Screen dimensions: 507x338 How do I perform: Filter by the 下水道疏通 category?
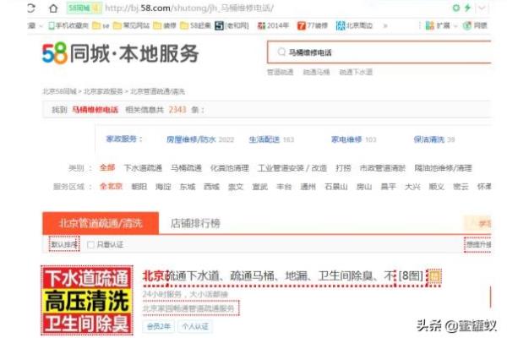click(x=143, y=168)
